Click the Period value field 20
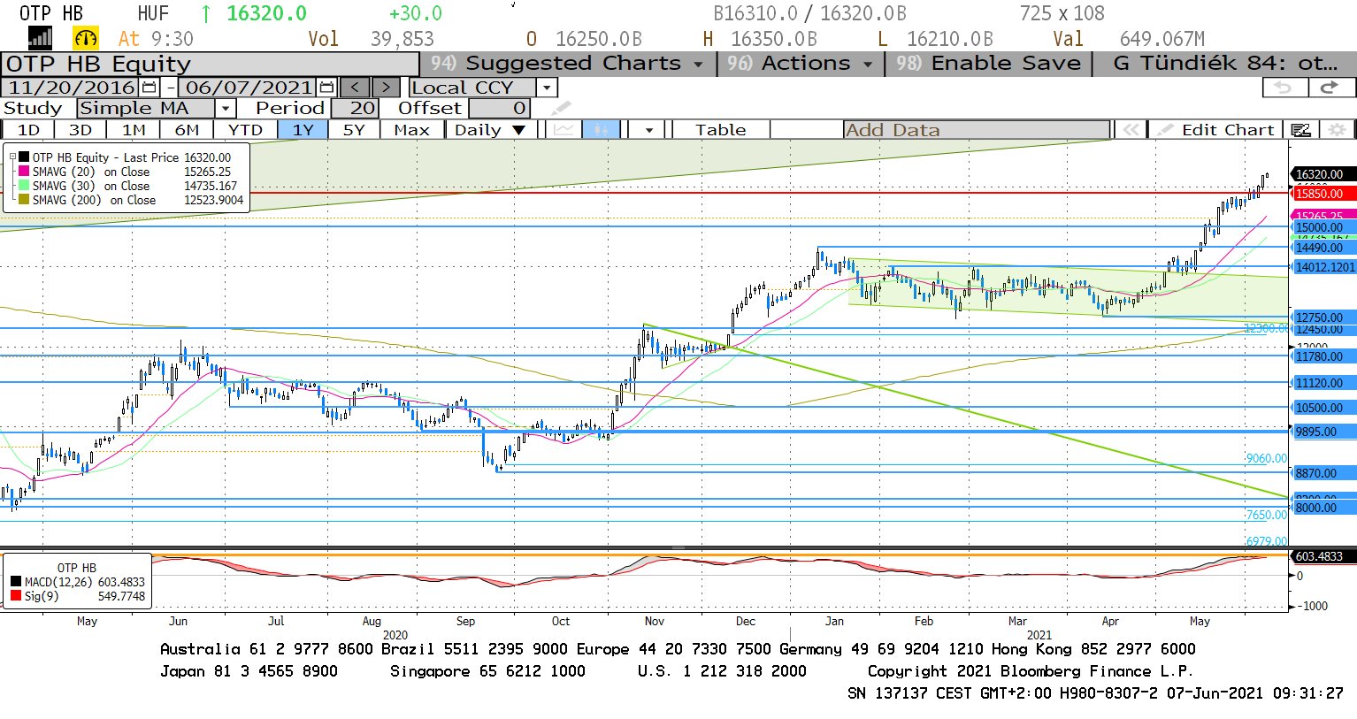The image size is (1357, 719). point(355,109)
